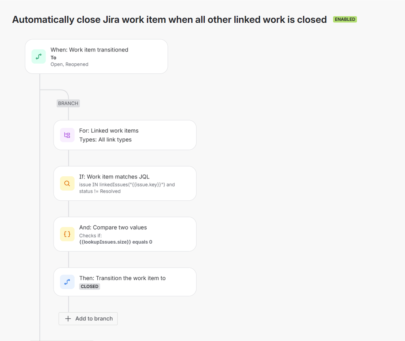Click the BRANCH label tag

tap(68, 103)
